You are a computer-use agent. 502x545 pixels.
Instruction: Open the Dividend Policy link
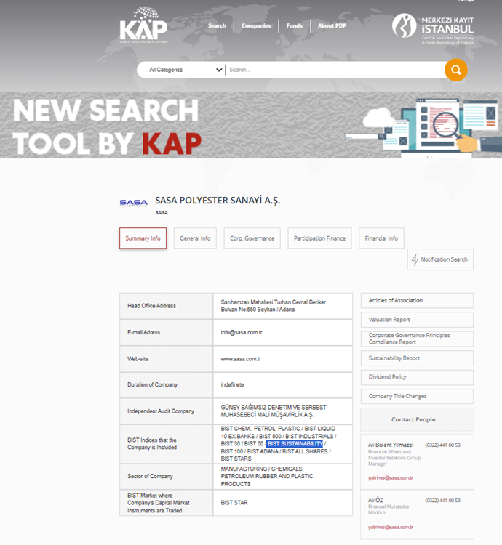[x=417, y=377]
